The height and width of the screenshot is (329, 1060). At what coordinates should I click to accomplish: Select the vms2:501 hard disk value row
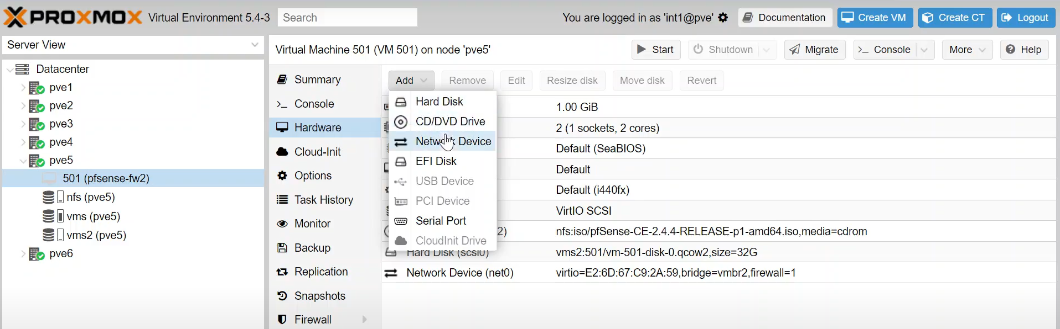point(718,252)
